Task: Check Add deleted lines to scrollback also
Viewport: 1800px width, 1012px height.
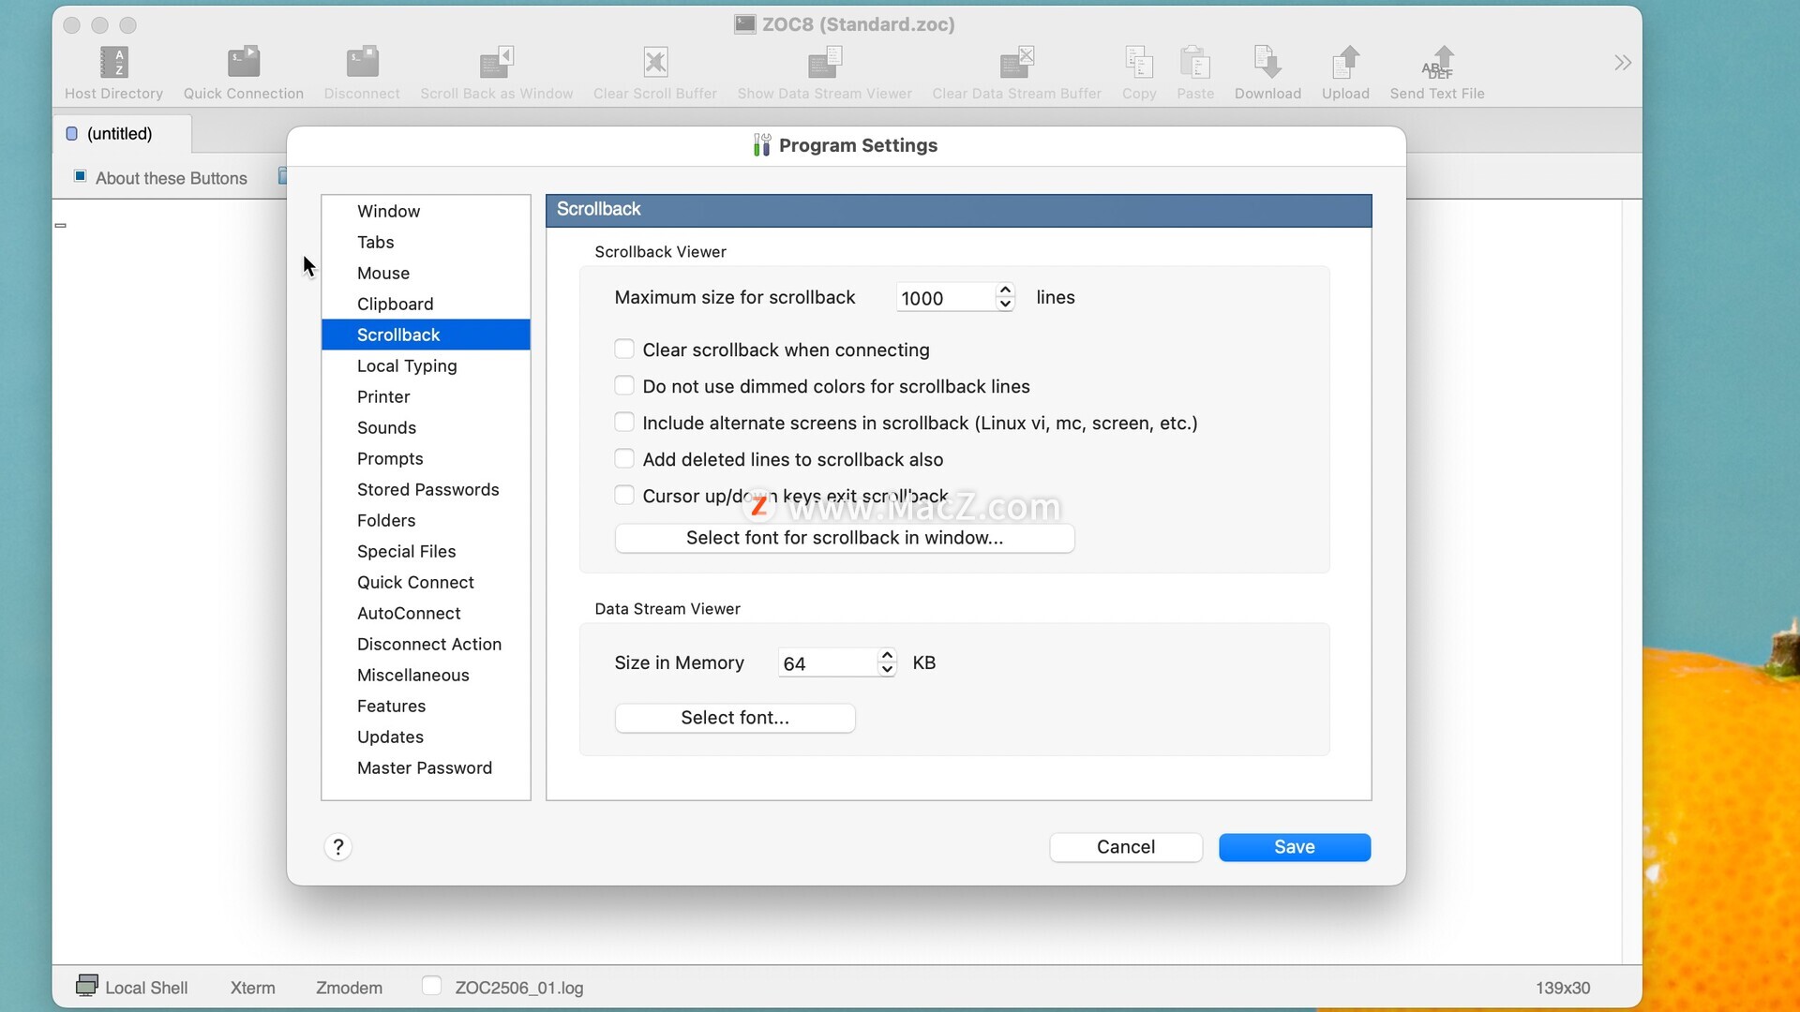Action: pyautogui.click(x=624, y=459)
